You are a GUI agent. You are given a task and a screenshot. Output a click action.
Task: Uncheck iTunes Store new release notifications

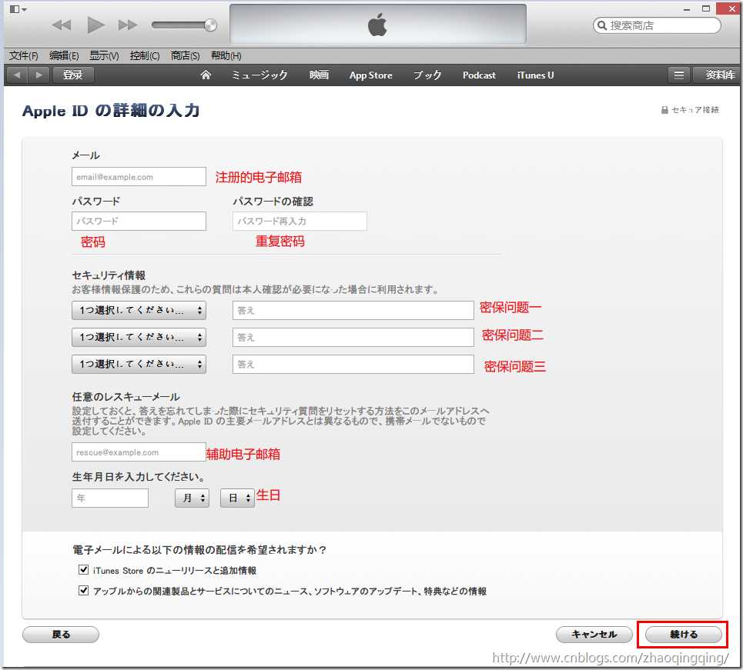(x=83, y=569)
